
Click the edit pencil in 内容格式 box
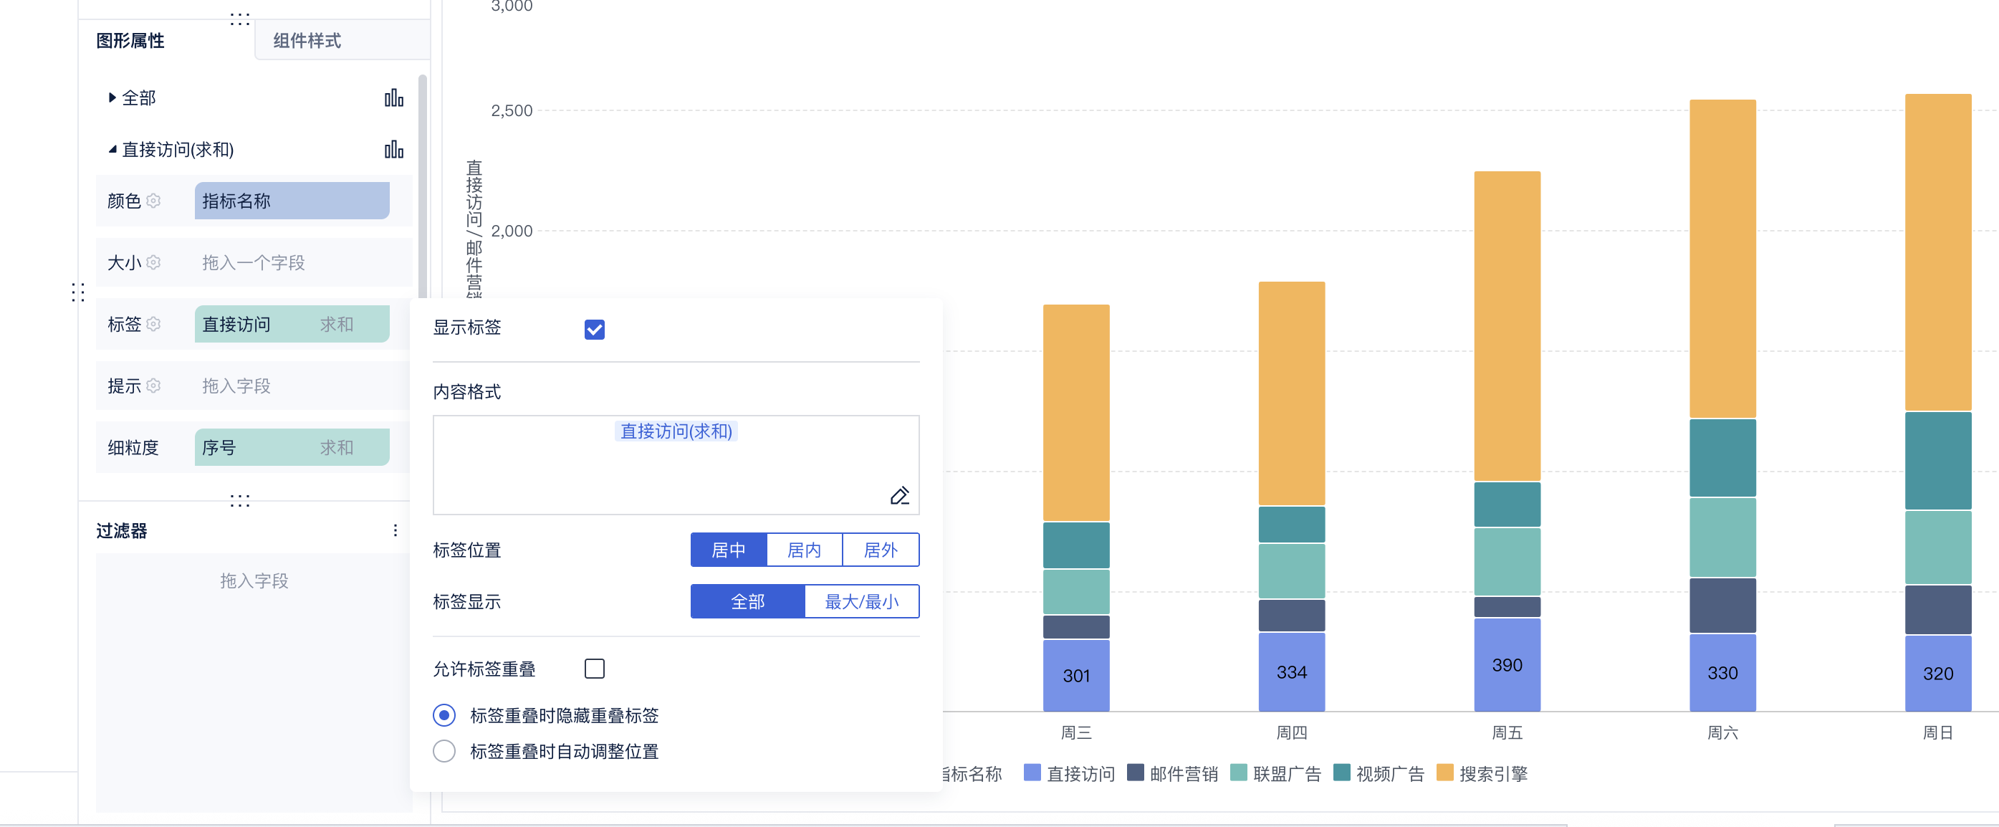pyautogui.click(x=898, y=495)
